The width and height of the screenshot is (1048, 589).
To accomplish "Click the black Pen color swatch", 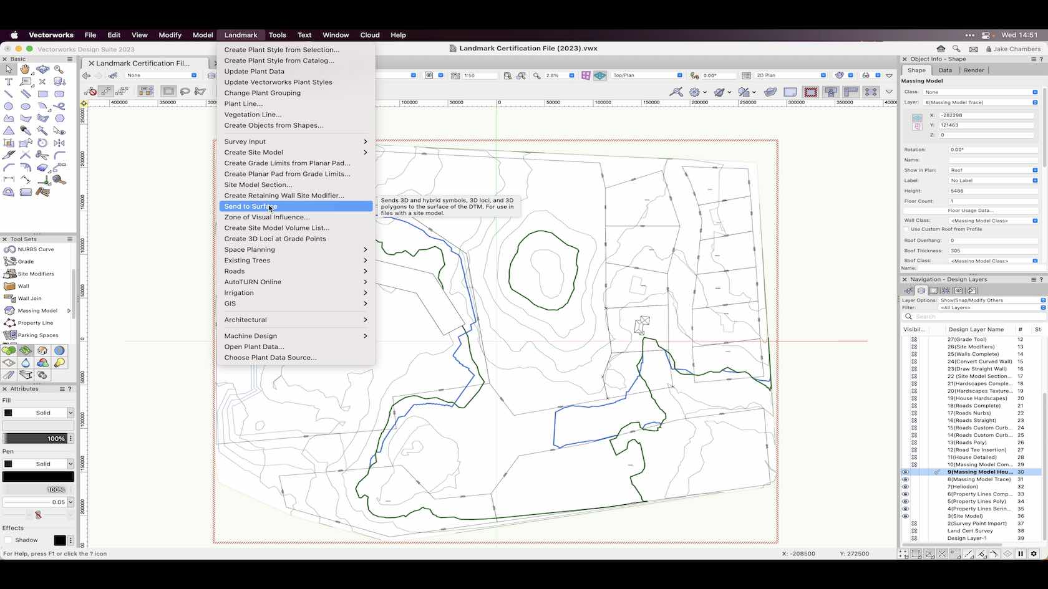I will 37,476.
